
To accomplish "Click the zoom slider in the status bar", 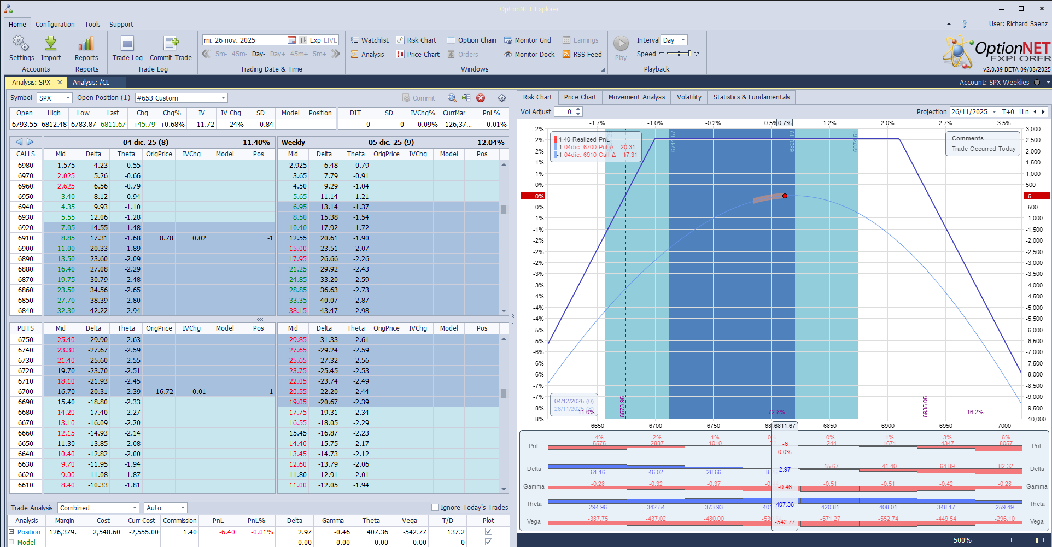I will point(1010,540).
